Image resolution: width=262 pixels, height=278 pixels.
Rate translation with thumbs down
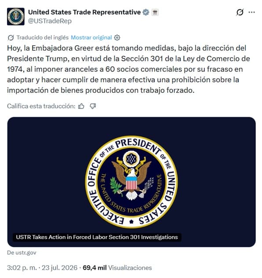(x=93, y=106)
